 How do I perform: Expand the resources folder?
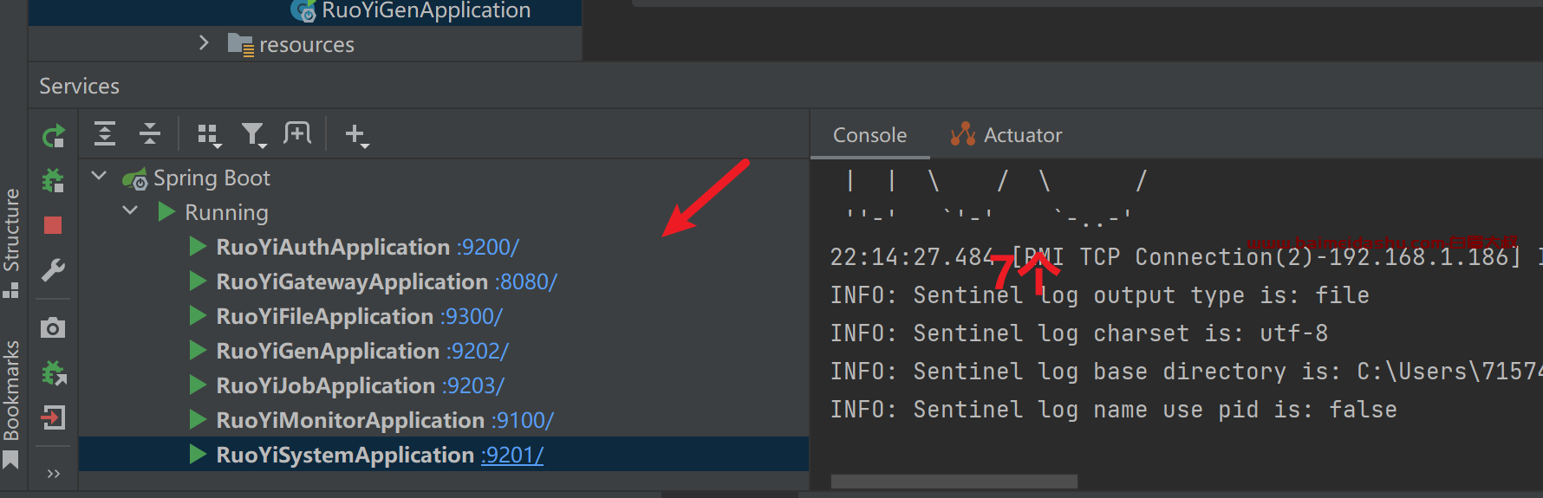[204, 42]
